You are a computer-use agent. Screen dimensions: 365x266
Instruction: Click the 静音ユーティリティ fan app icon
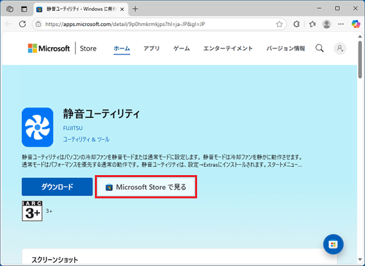[37, 127]
